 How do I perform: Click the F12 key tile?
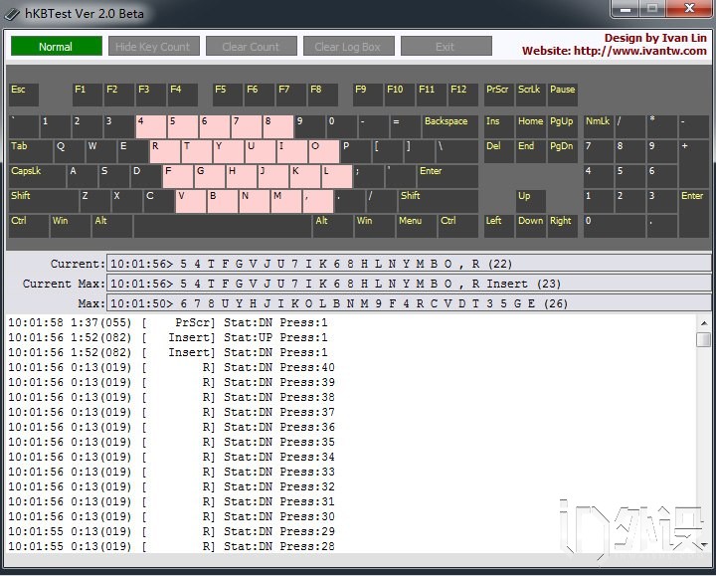coord(463,95)
